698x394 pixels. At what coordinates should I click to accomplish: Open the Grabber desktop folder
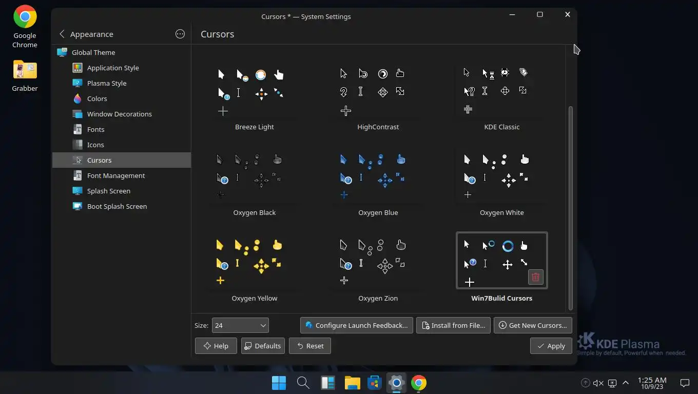pyautogui.click(x=25, y=75)
